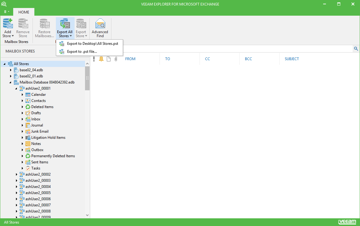
Task: Expand the Deleted Items folder
Action: pos(22,107)
